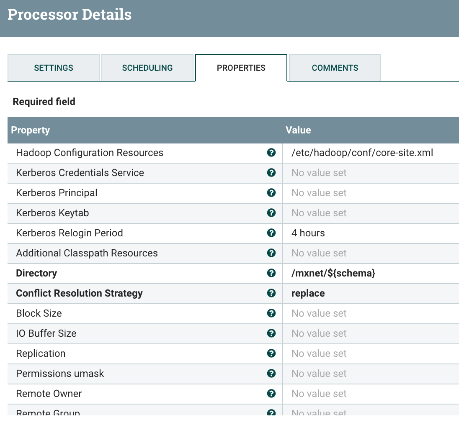
Task: Show help for Kerberos Relogin Period
Action: (271, 233)
